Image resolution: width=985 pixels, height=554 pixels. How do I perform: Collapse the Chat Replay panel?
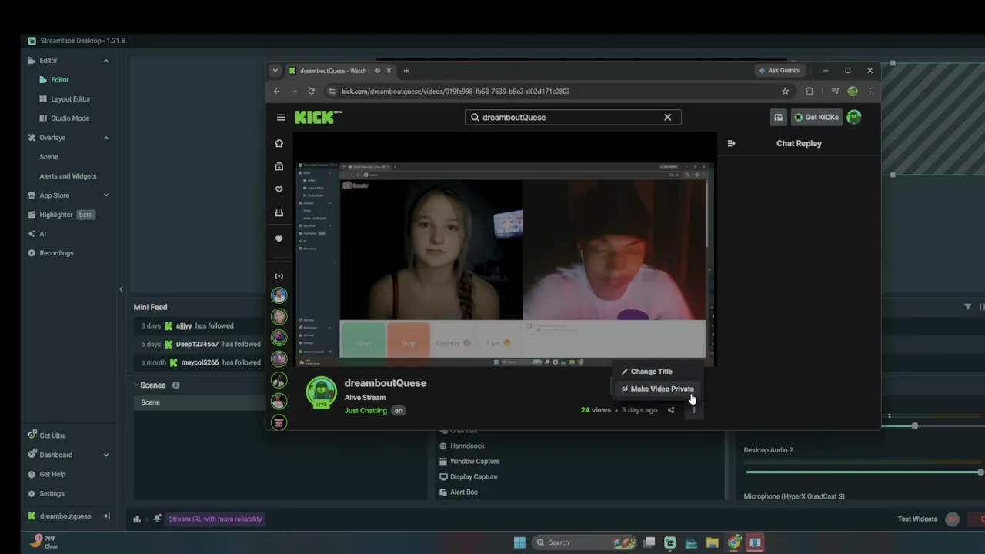[731, 143]
